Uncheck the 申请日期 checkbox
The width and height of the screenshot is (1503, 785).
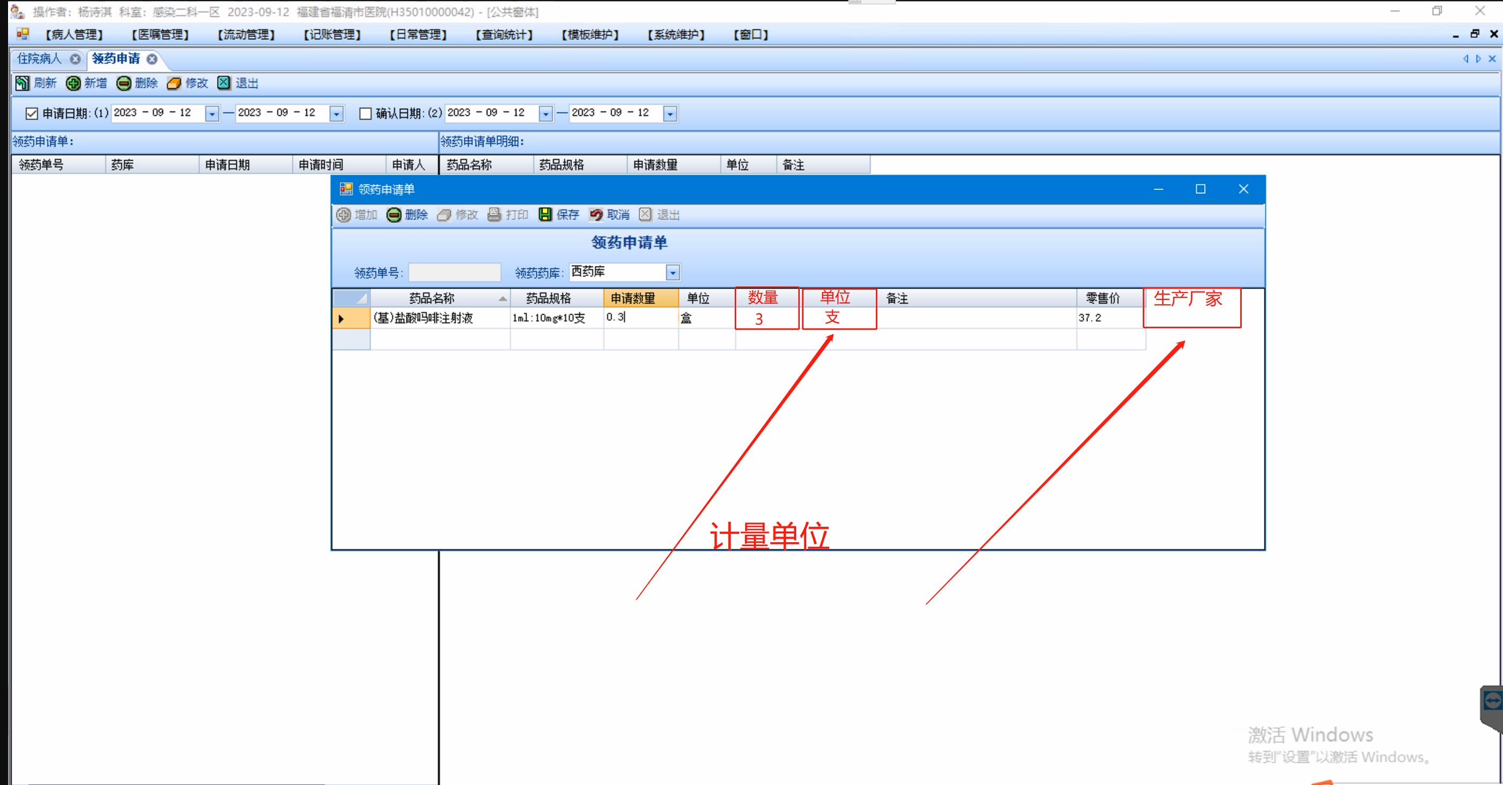32,114
